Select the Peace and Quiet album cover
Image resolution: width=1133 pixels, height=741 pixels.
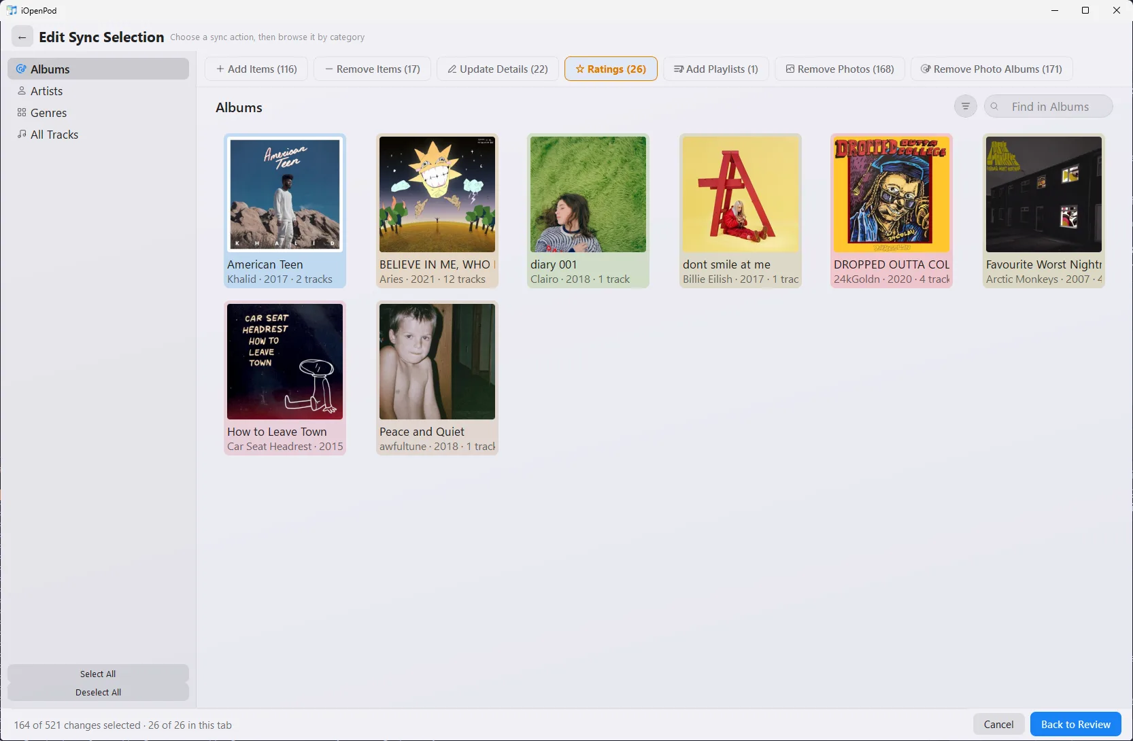(437, 362)
